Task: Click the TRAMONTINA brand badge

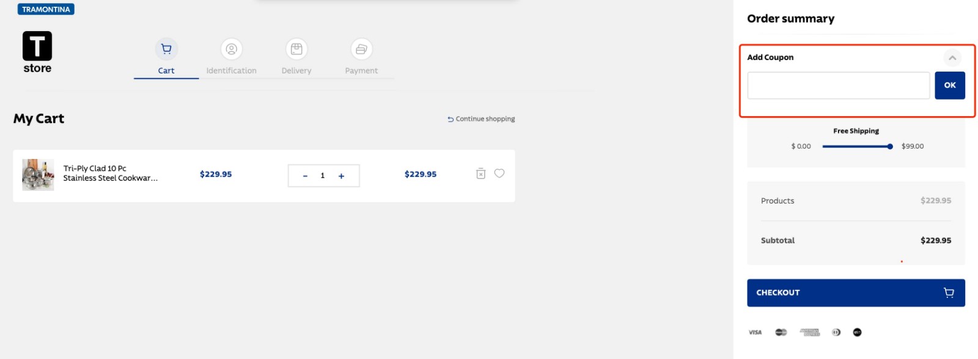Action: (x=46, y=9)
